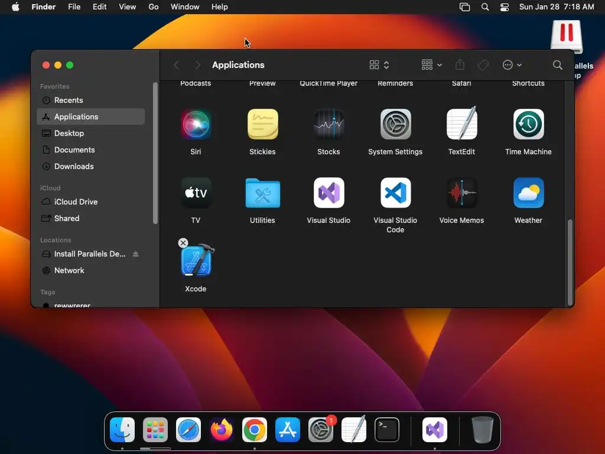The width and height of the screenshot is (605, 454).
Task: Open App Store from the Dock
Action: click(288, 430)
